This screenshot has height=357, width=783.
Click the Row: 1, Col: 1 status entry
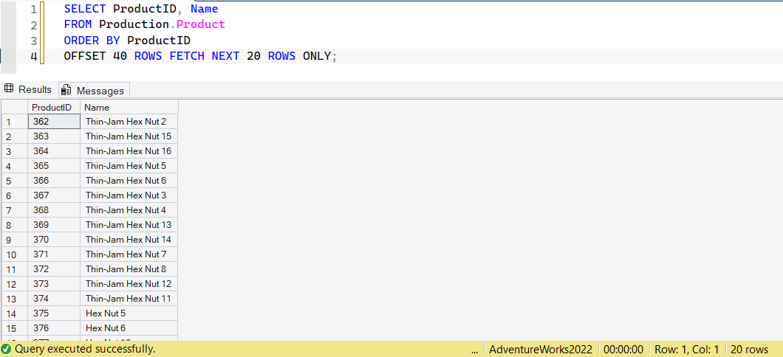(687, 349)
